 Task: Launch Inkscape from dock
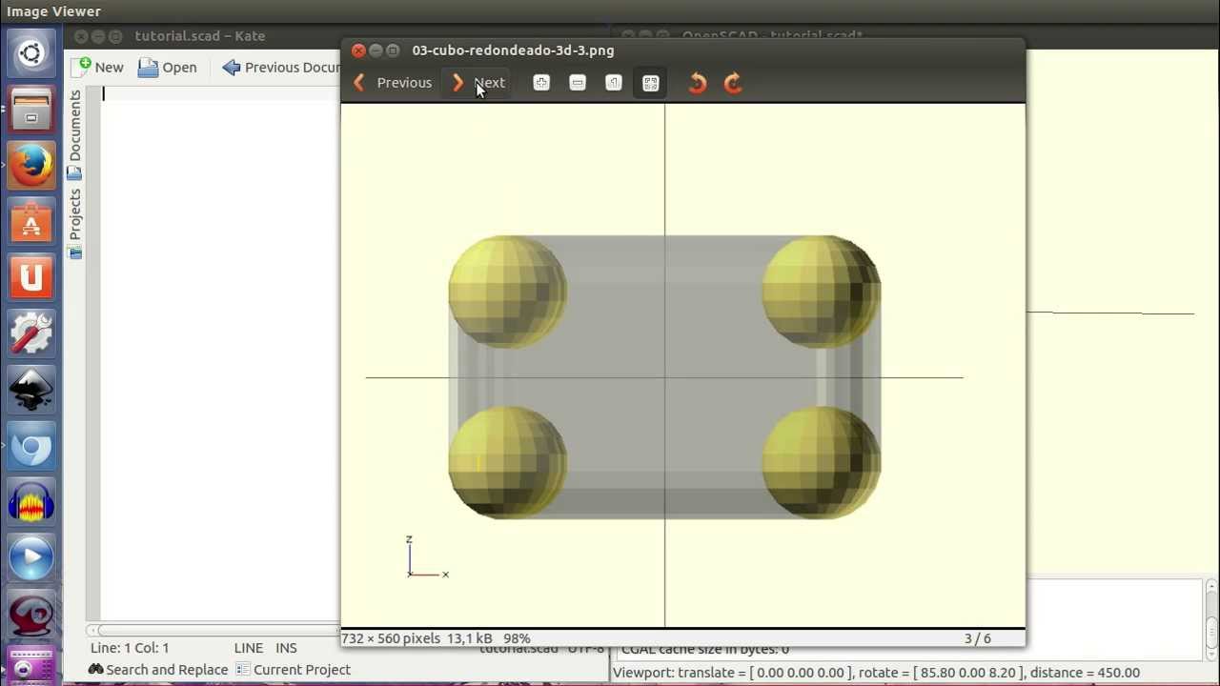click(x=31, y=390)
